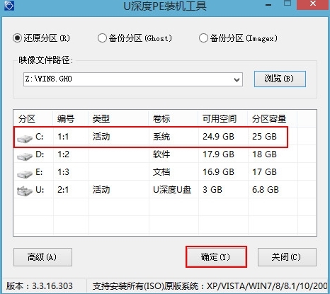330x294 pixels.
Task: Click 活动 type in the U: row
Action: pos(101,190)
